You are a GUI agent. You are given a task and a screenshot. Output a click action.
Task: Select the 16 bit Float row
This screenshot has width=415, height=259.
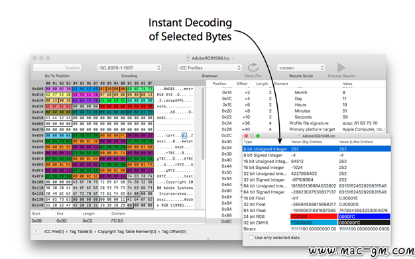[316, 198]
